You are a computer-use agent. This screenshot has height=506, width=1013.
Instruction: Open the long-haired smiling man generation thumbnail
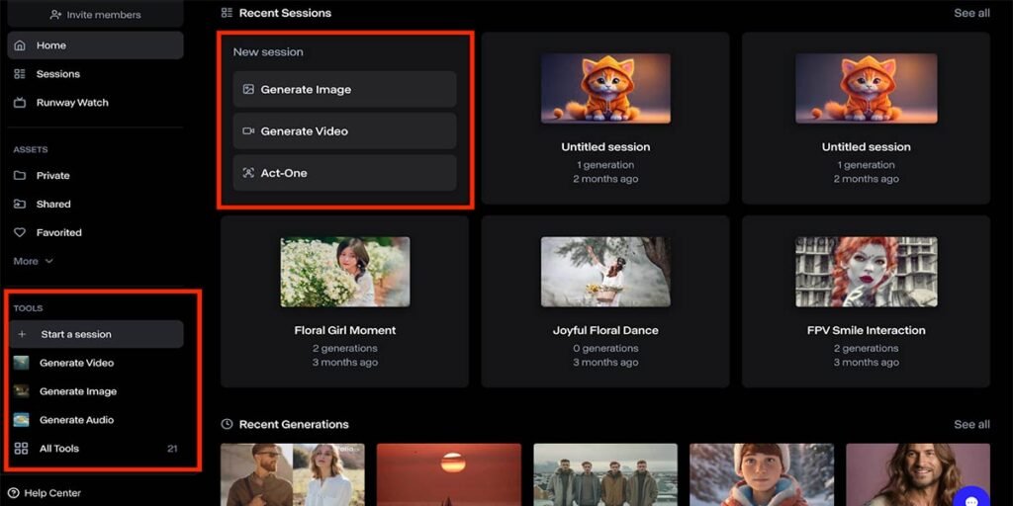[x=918, y=474]
